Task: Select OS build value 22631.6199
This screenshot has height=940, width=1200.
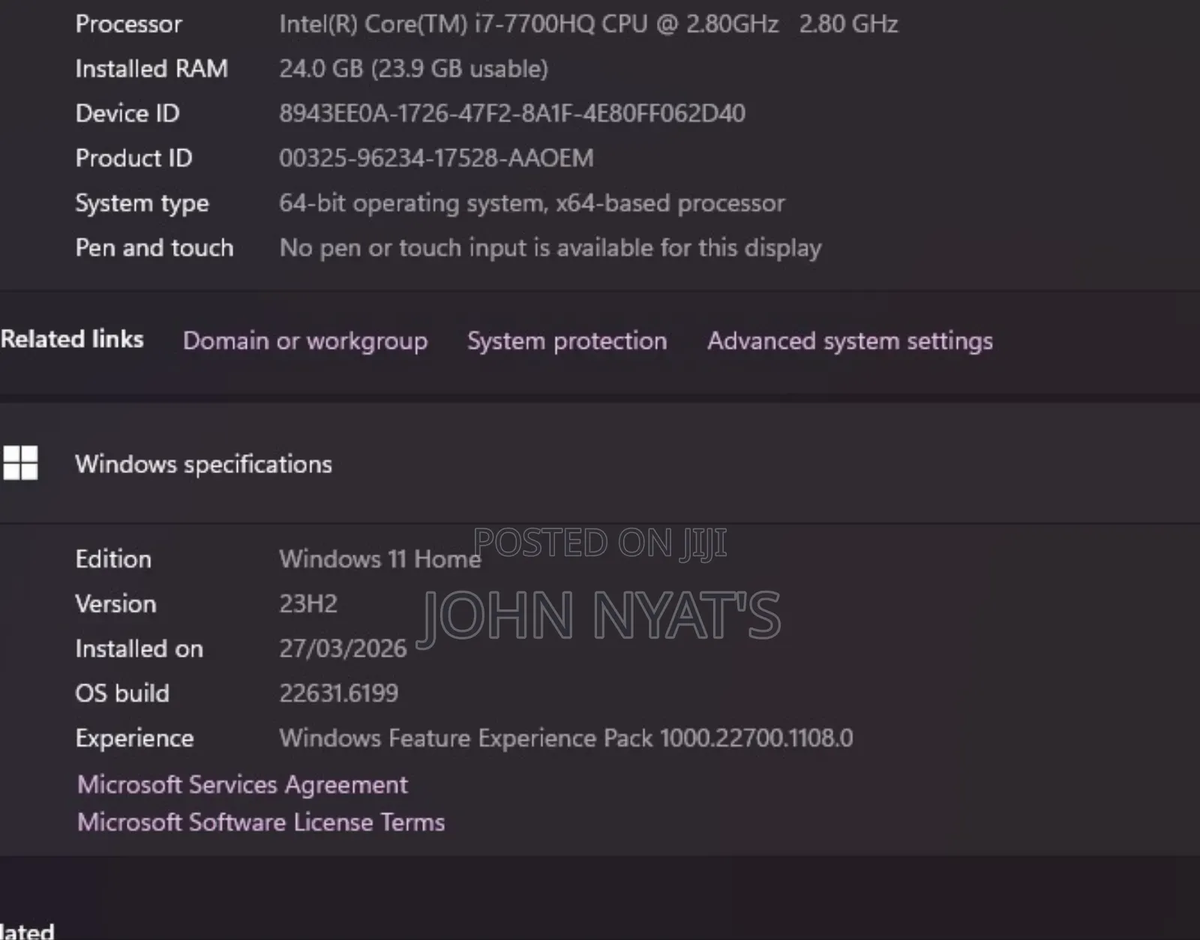Action: pos(338,693)
